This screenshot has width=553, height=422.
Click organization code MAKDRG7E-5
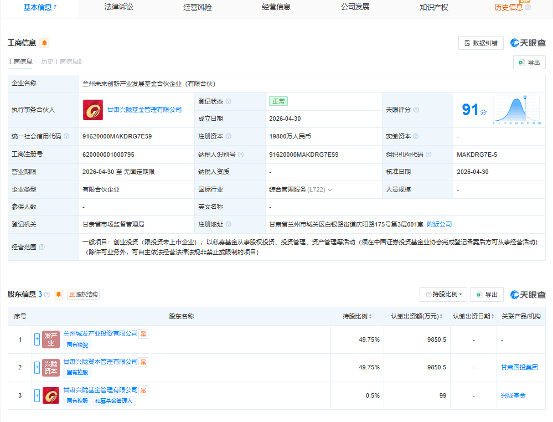(x=477, y=155)
